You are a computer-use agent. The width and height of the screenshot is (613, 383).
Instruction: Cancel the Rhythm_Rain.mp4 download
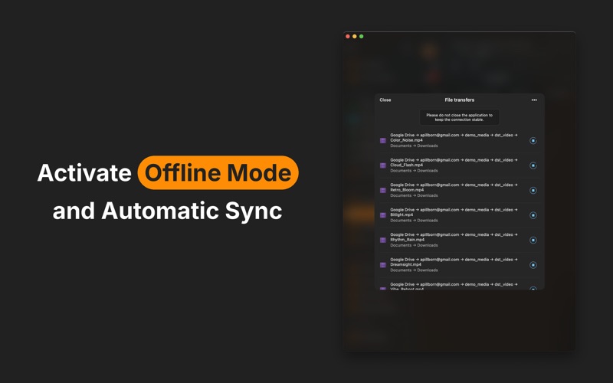533,240
